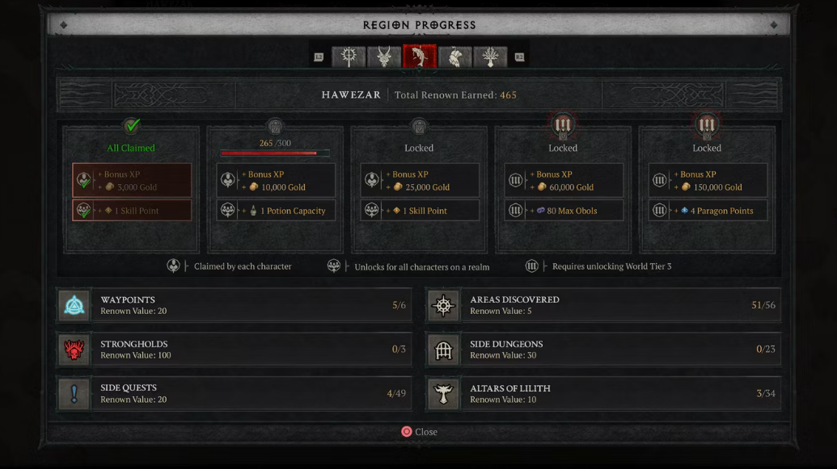Click the Side Quests exclamation icon
This screenshot has height=469, width=837.
[x=74, y=394]
